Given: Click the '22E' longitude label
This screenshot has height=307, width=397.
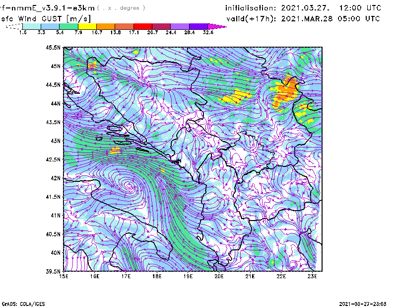Looking at the screenshot, I should tap(281, 276).
